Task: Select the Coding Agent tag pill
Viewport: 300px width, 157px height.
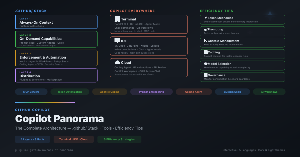Action: (x=194, y=92)
